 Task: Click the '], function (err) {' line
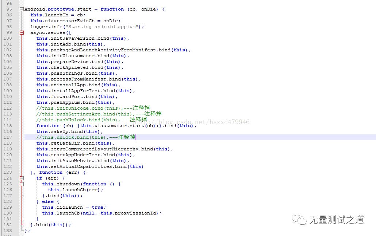point(58,172)
